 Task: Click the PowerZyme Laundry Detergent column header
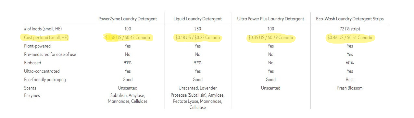(128, 19)
